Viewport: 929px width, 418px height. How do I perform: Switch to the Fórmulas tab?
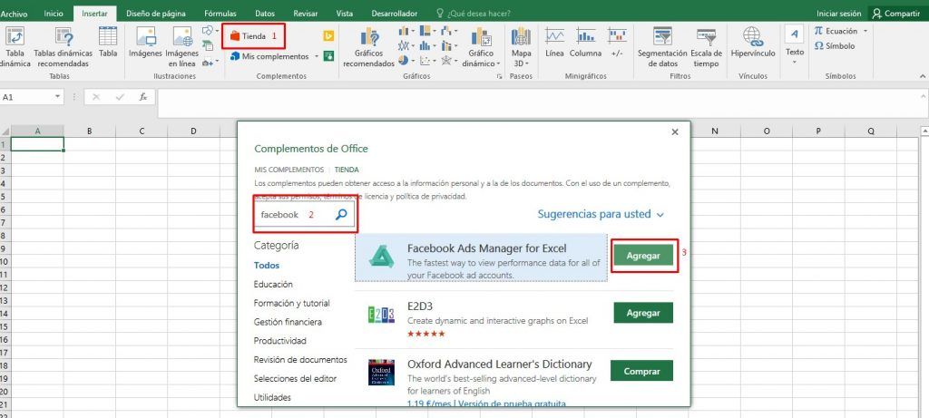[x=220, y=13]
